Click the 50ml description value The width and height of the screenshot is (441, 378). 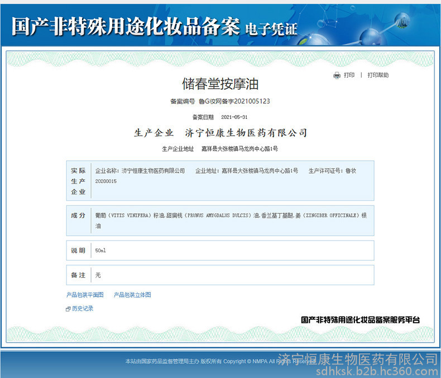click(100, 251)
